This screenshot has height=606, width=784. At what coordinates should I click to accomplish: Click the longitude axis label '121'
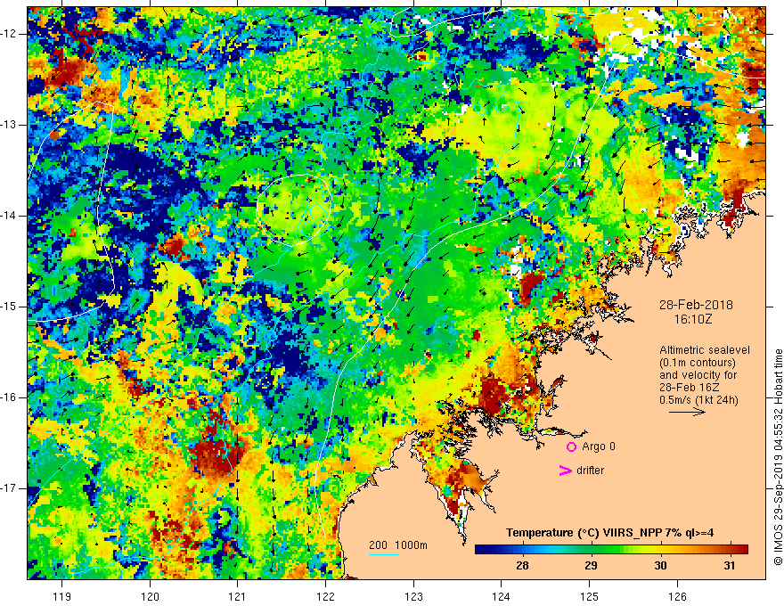tap(237, 596)
